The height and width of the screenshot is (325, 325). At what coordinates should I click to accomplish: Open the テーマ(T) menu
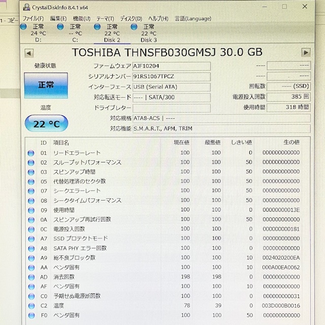click(x=105, y=19)
